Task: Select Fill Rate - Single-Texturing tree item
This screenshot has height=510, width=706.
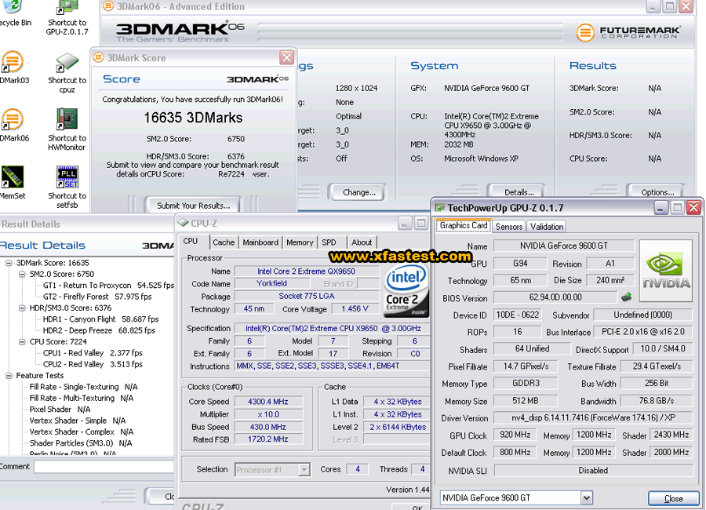Action: [83, 387]
